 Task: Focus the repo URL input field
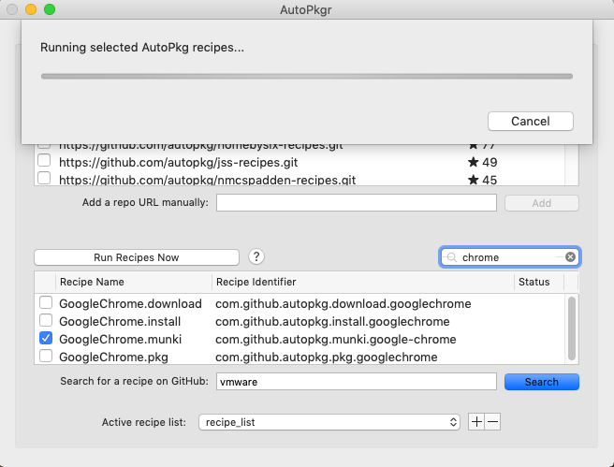(x=356, y=203)
